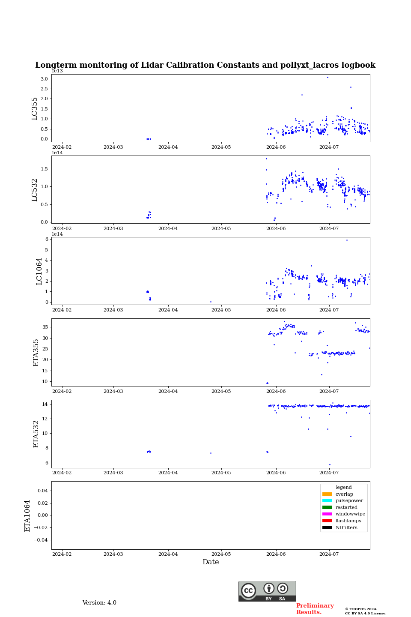Screen dimensions: 411x617
Task: Click the orange overlap legend swatch
Action: [x=327, y=494]
